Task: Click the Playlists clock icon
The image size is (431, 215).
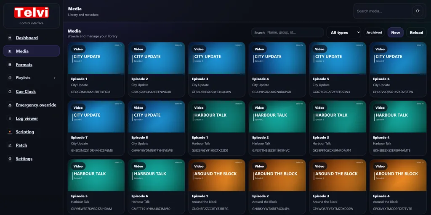Action: point(10,78)
